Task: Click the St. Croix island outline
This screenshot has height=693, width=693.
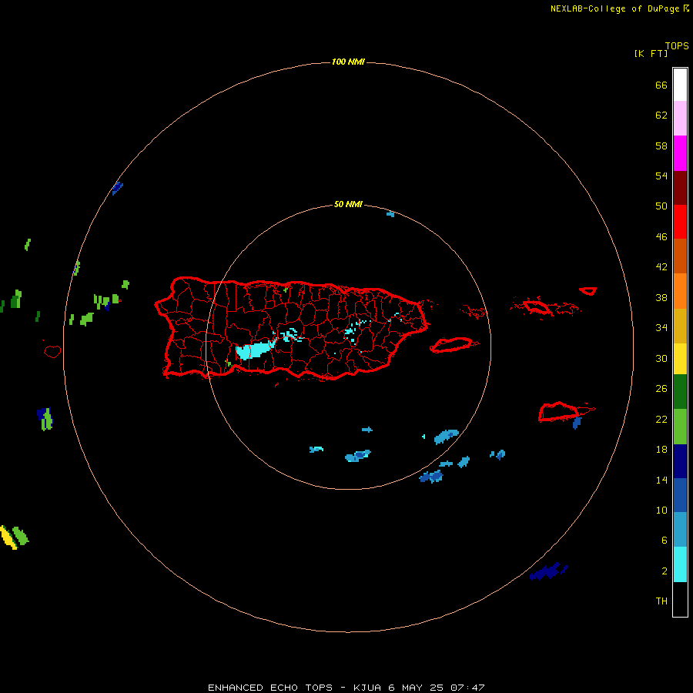Action: tap(560, 412)
